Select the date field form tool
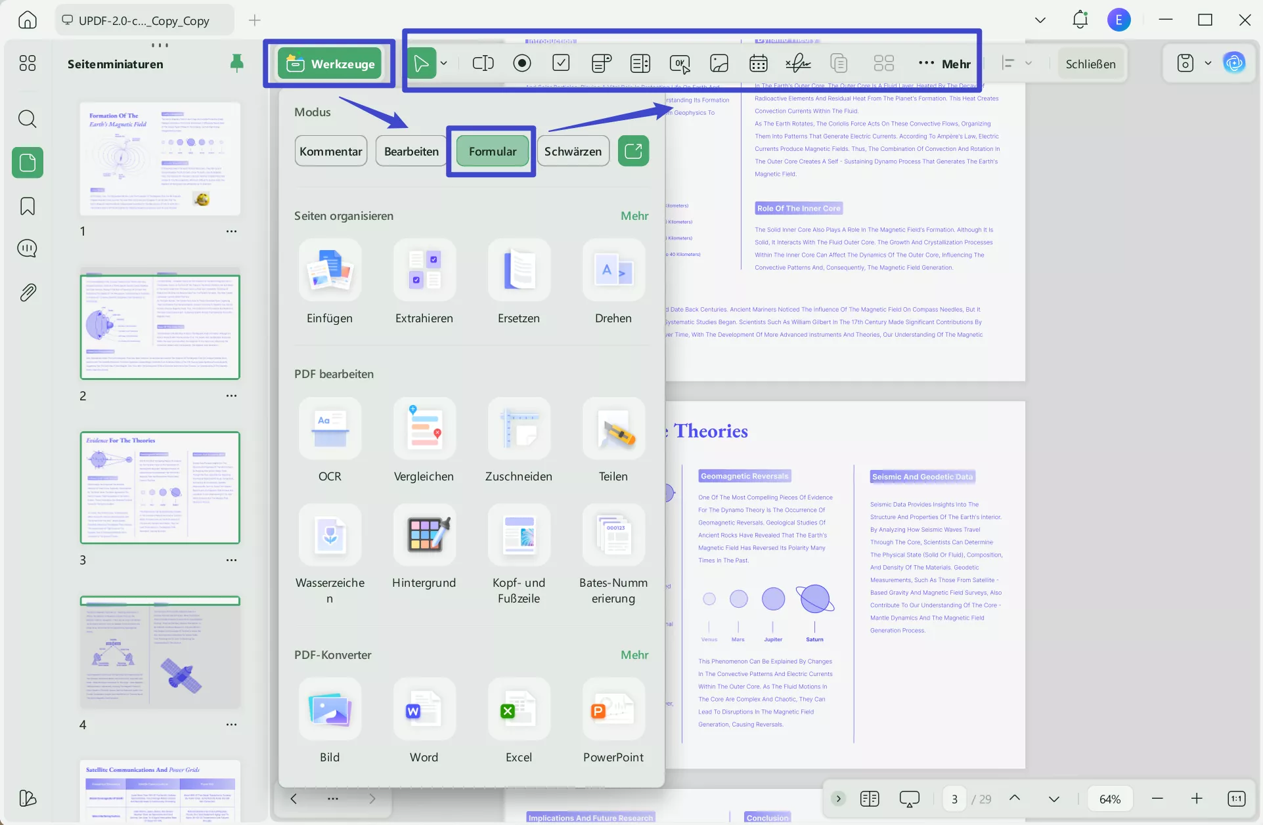 758,63
